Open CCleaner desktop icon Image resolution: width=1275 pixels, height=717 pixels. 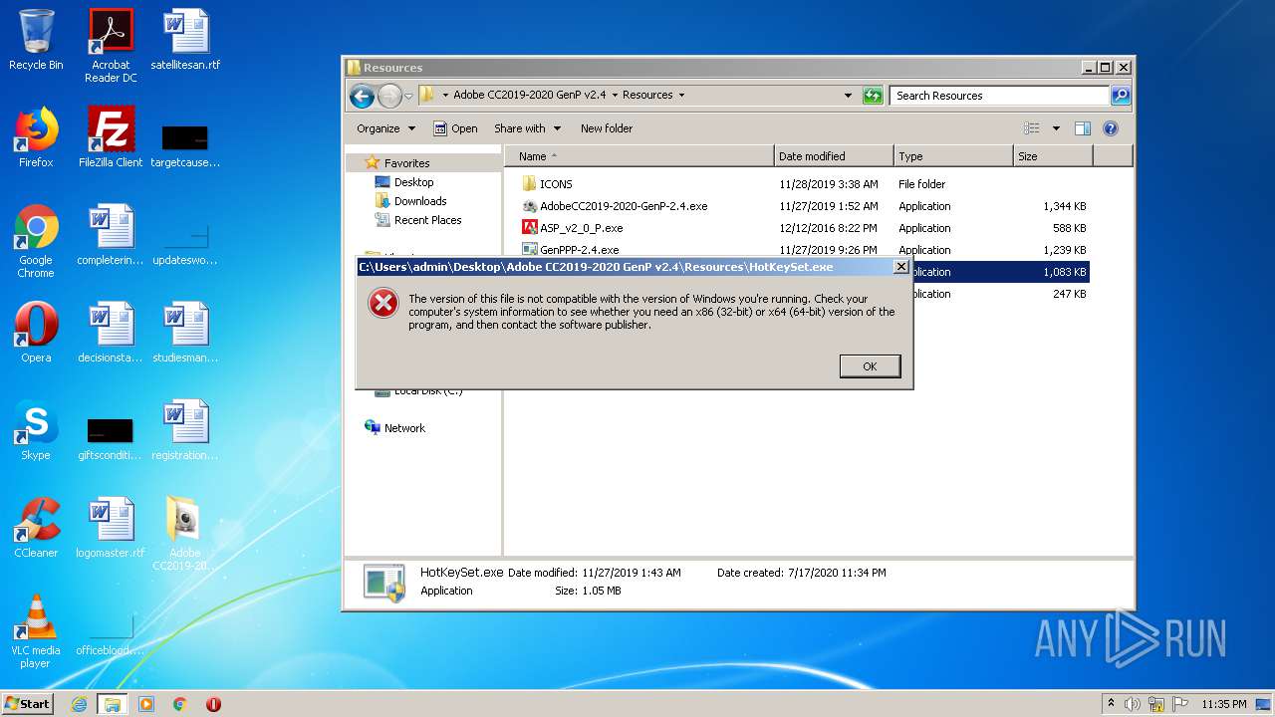click(36, 528)
